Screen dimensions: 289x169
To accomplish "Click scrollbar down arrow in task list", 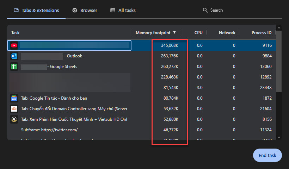I will click(279, 137).
